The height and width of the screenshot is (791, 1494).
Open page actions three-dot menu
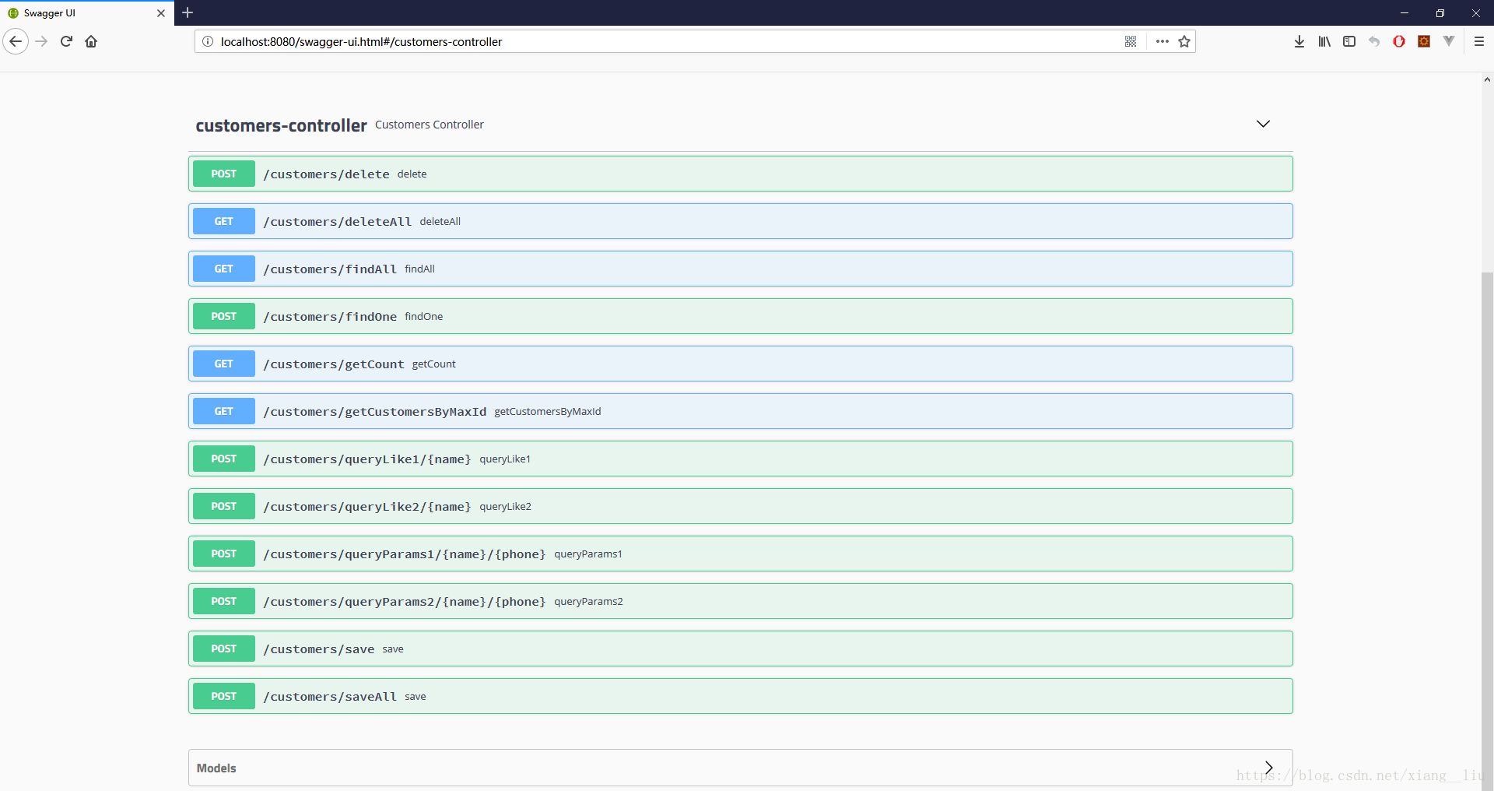click(x=1163, y=41)
